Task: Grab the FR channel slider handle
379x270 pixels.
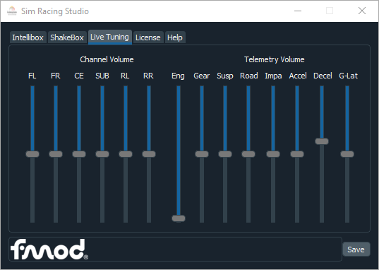Action: click(x=56, y=154)
